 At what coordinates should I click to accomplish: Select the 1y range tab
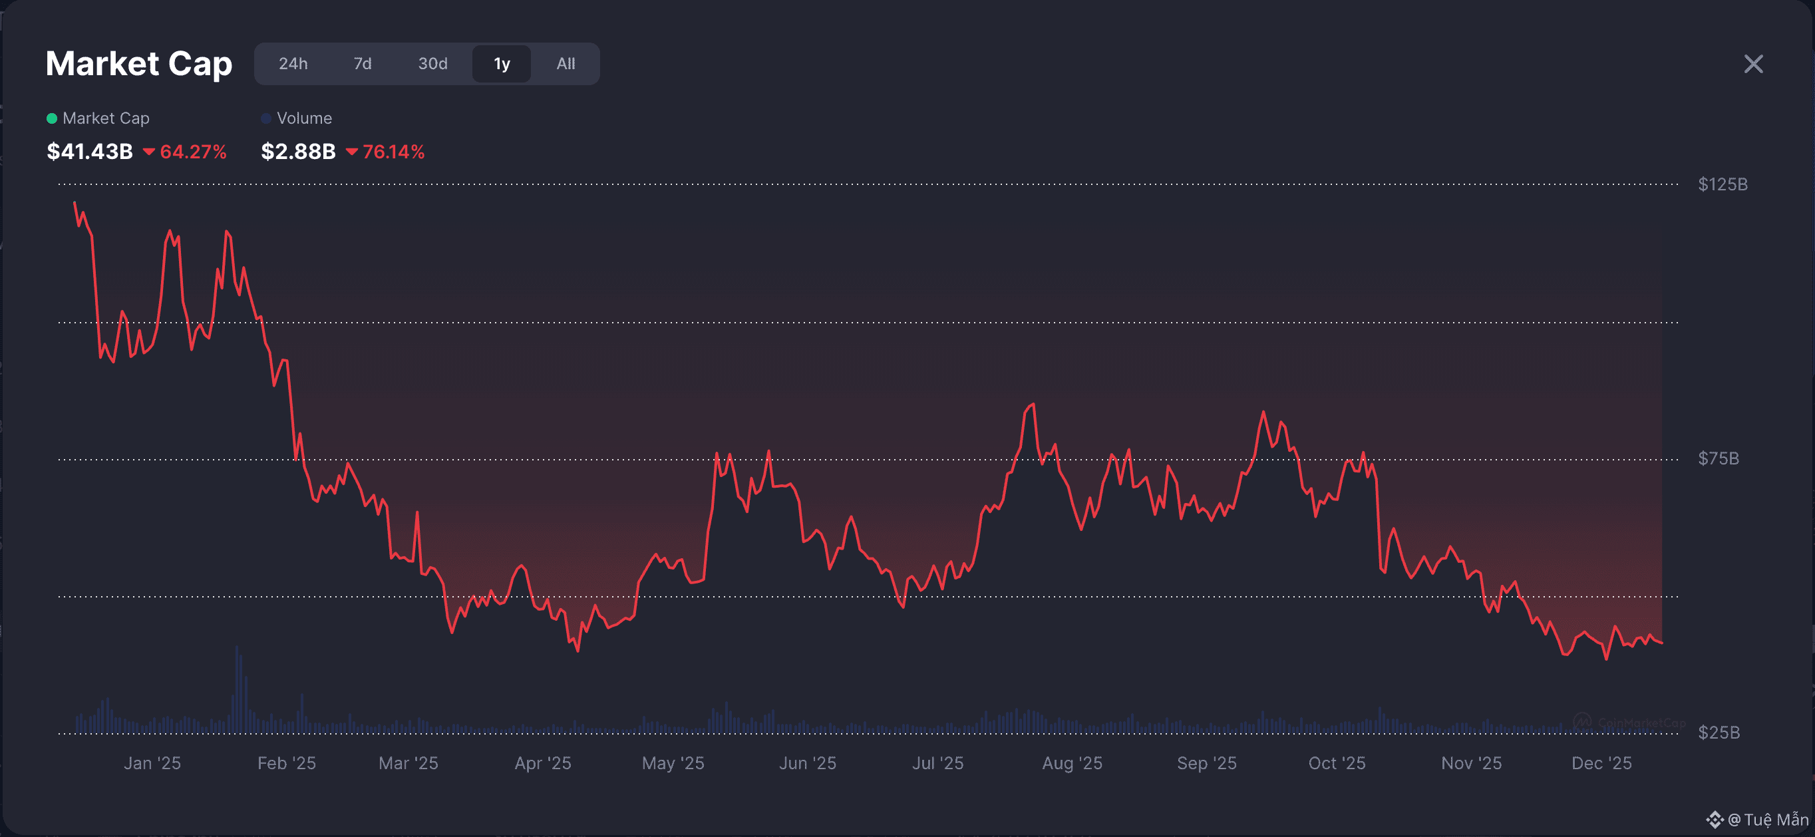click(x=502, y=64)
